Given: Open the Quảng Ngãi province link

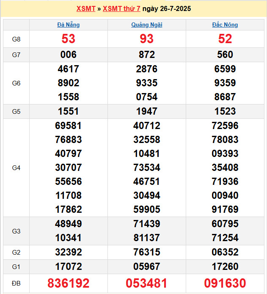Looking at the screenshot, I should click(x=147, y=25).
